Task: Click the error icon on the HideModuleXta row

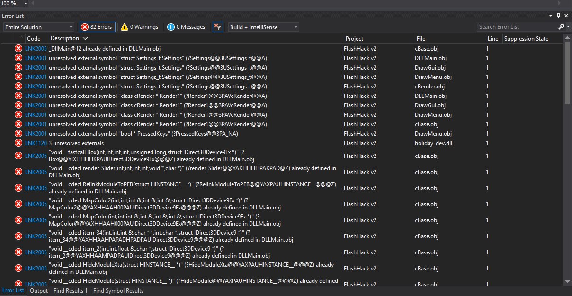Action: click(x=18, y=269)
